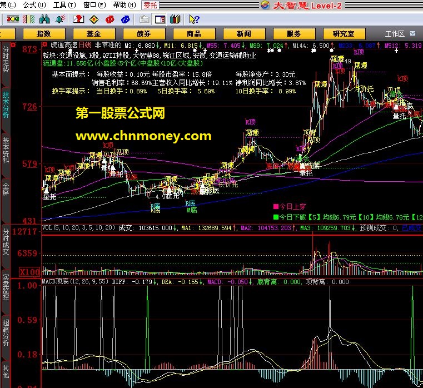Click the 流通盘:11.656亿 info line
The height and width of the screenshot is (388, 423).
(123, 63)
